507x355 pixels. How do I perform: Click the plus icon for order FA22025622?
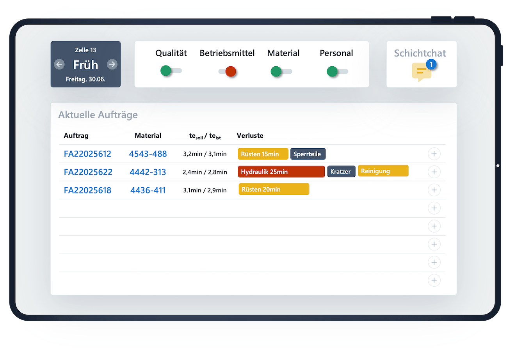pyautogui.click(x=434, y=172)
